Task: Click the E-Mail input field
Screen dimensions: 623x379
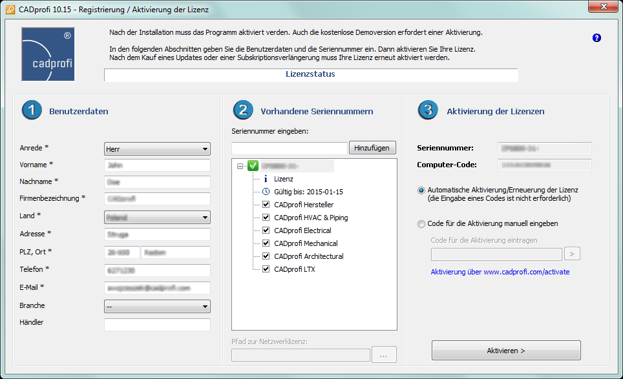Action: click(x=157, y=288)
